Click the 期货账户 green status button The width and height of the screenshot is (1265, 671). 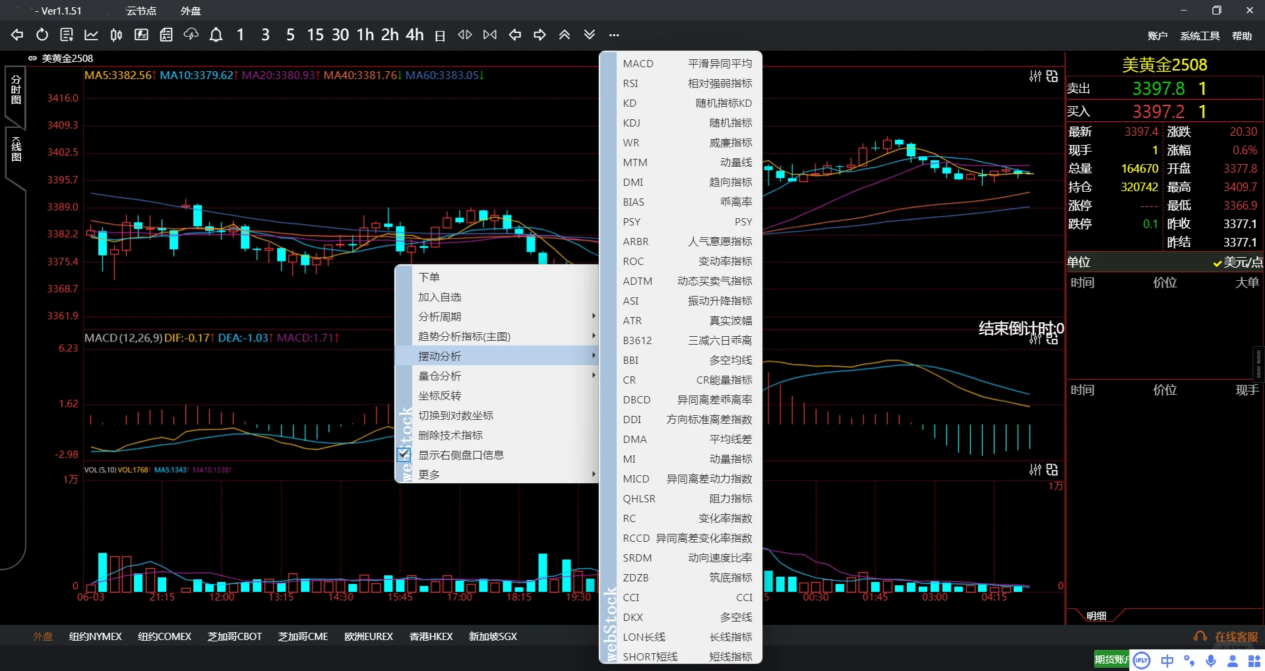click(1111, 659)
